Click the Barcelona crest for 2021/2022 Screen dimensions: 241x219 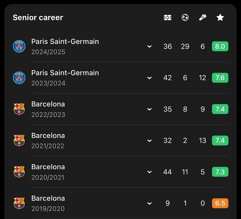pos(19,140)
